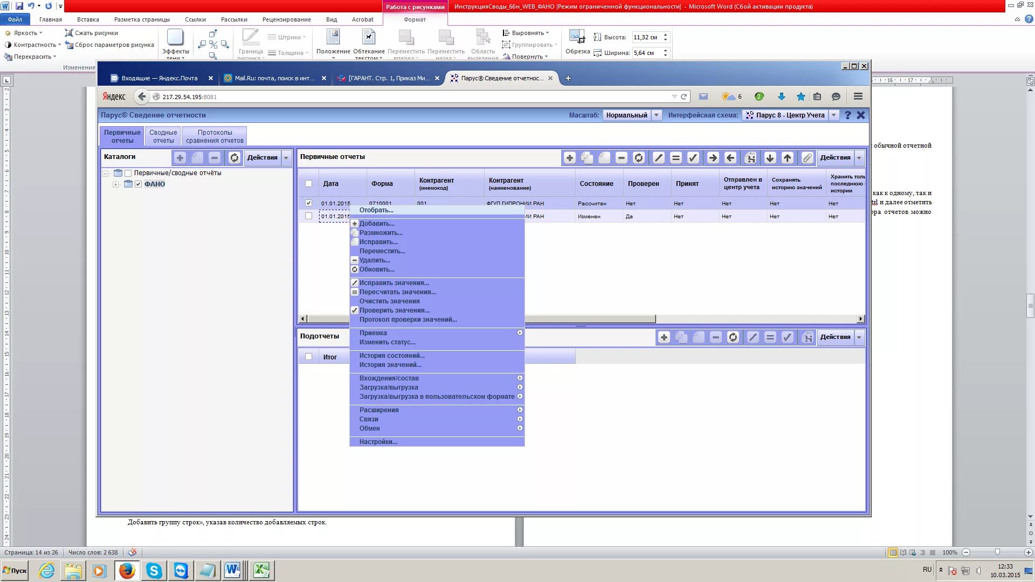1035x582 pixels.
Task: Toggle the Итог header checkbox in Подотчеты
Action: point(308,357)
